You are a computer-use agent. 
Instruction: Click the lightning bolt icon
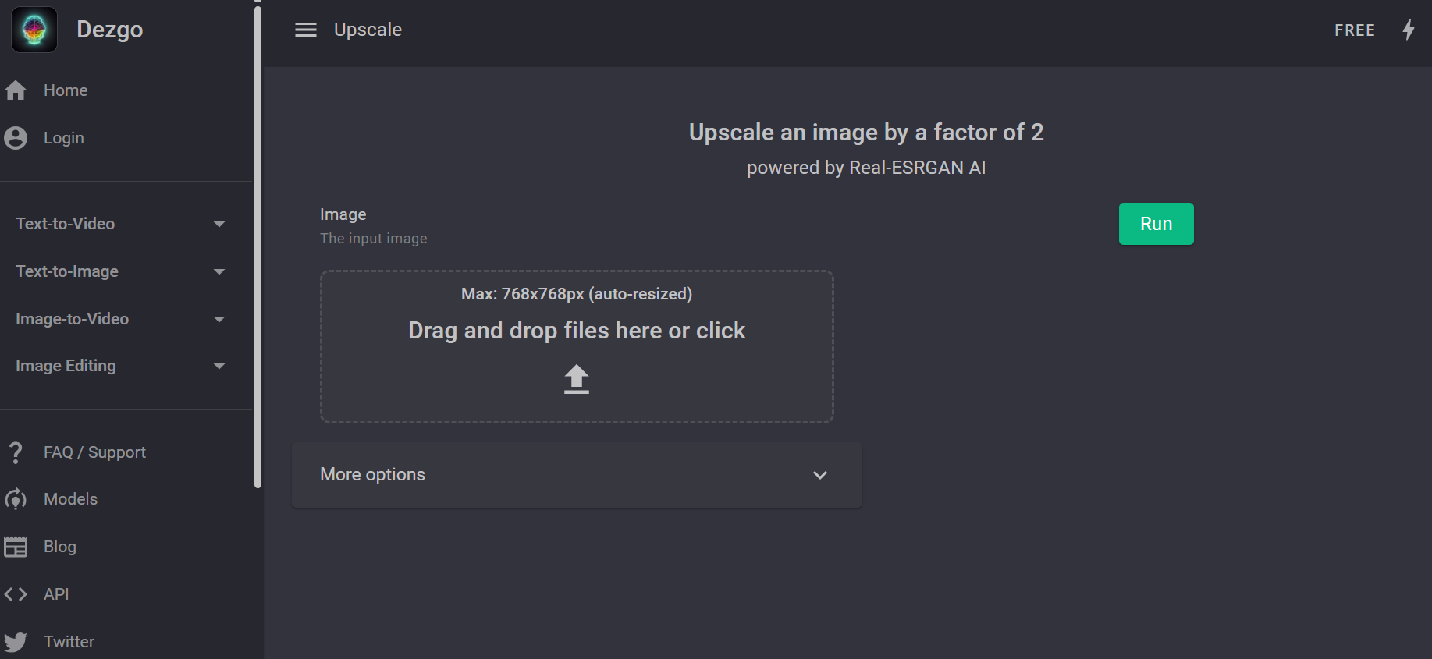coord(1409,30)
